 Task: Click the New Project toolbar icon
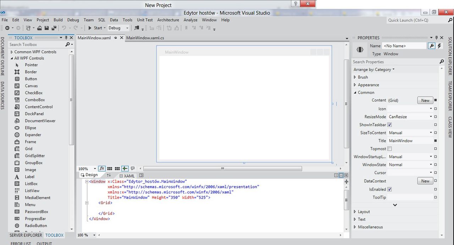coord(28,28)
